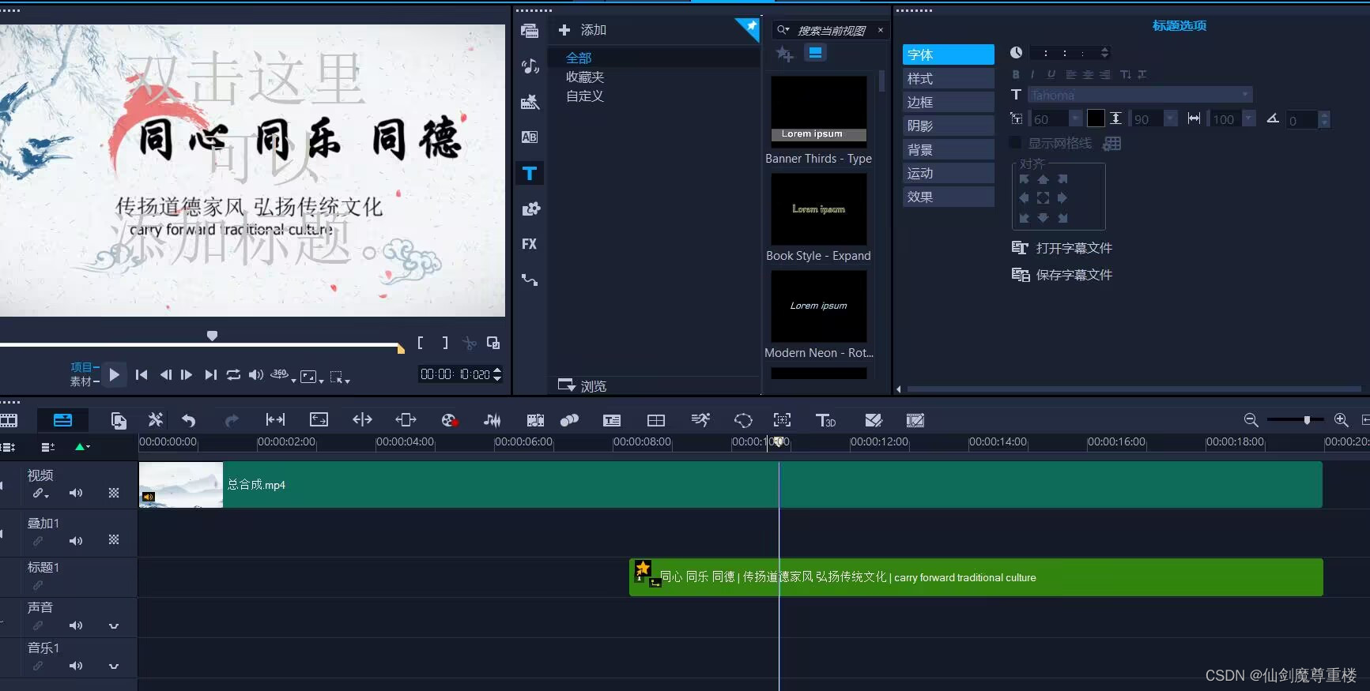
Task: Step to the previous frame
Action: point(165,374)
